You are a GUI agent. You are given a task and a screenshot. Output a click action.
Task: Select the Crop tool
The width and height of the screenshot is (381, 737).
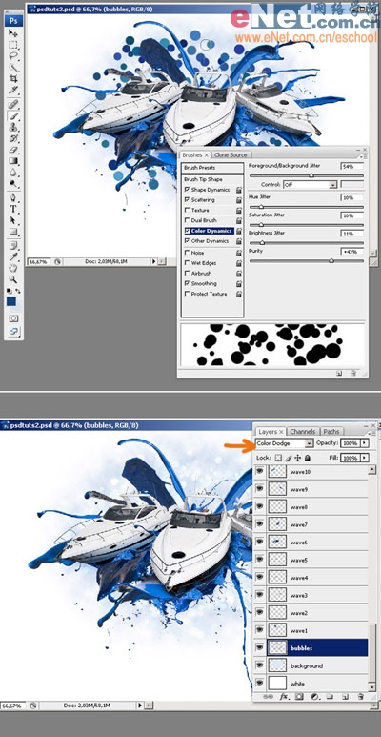(13, 78)
